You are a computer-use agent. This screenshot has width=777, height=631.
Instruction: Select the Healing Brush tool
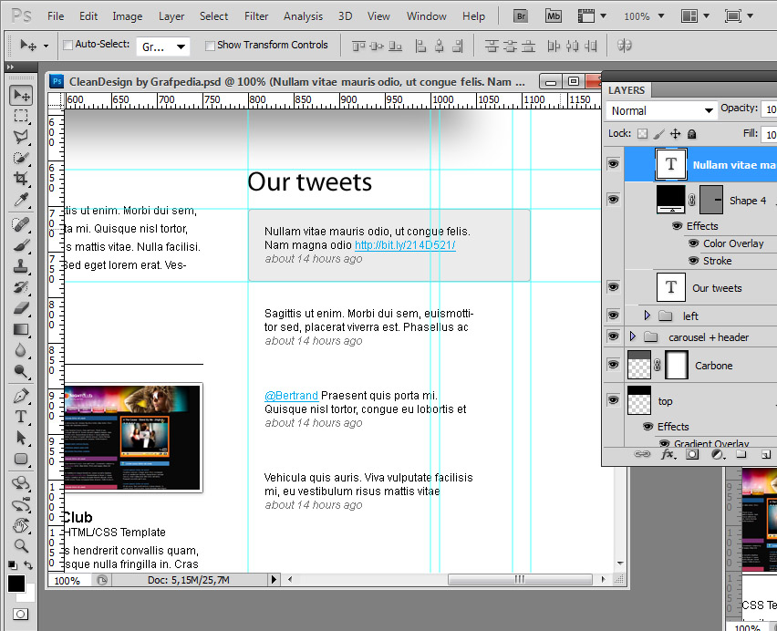pyautogui.click(x=21, y=224)
